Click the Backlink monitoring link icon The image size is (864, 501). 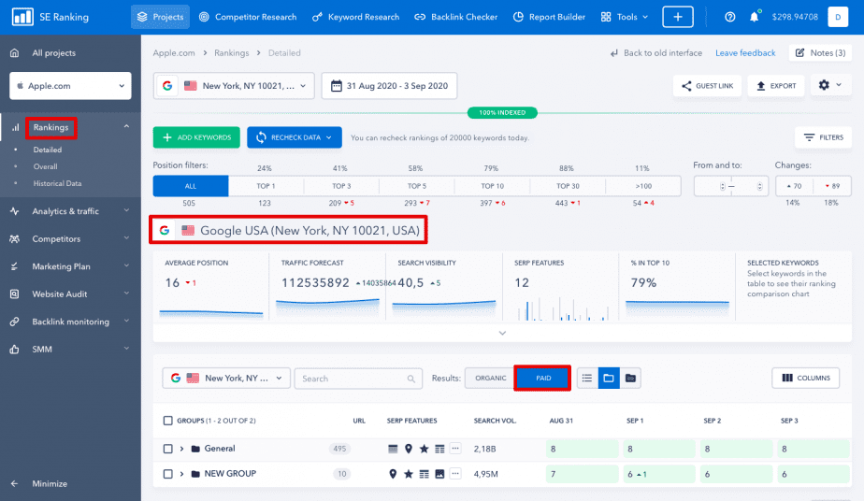pyautogui.click(x=14, y=322)
